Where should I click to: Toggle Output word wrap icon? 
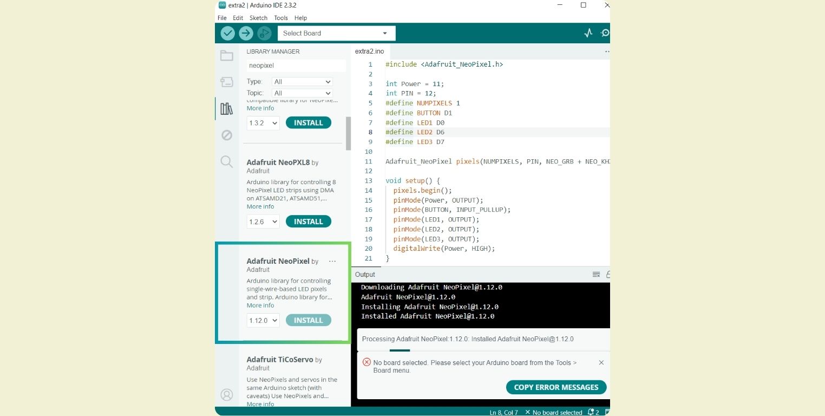pyautogui.click(x=596, y=275)
